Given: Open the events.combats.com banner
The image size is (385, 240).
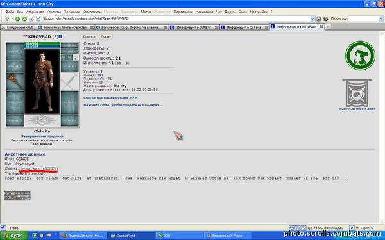Looking at the screenshot, I should (357, 95).
